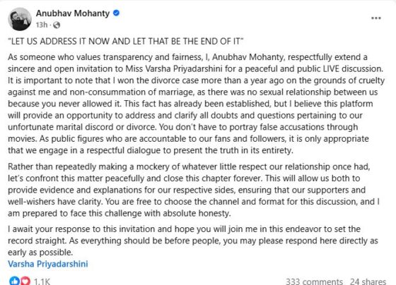Click the line ending 'truth in its entirety.'

click(151, 150)
